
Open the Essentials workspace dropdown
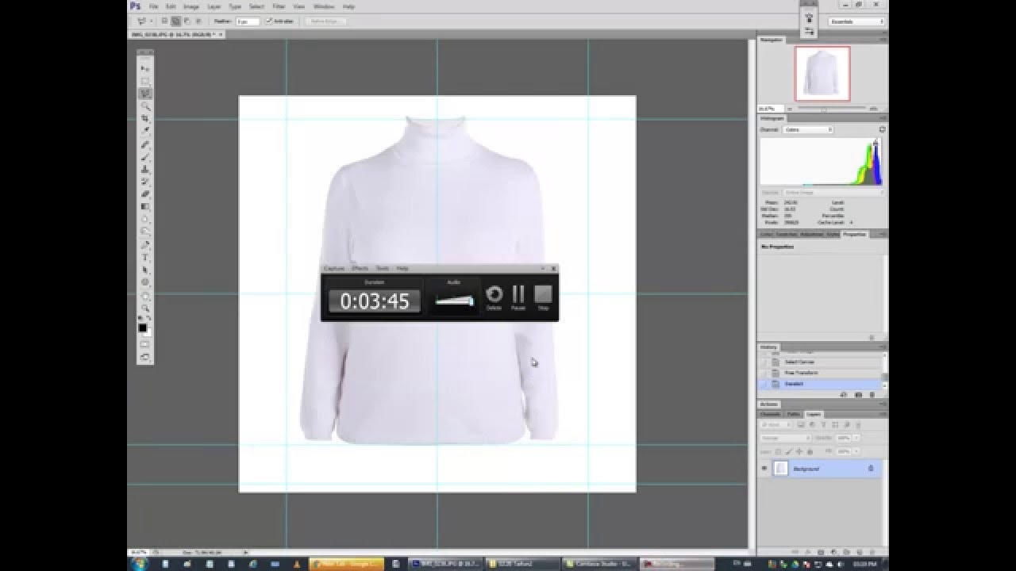(856, 21)
